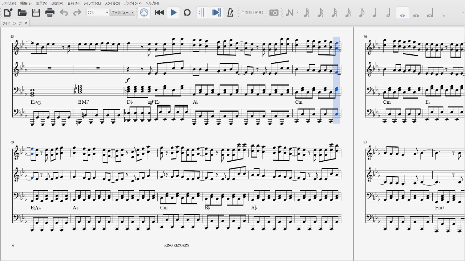The height and width of the screenshot is (261, 465).
Task: Toggle play repeats button
Action: pyautogui.click(x=202, y=13)
